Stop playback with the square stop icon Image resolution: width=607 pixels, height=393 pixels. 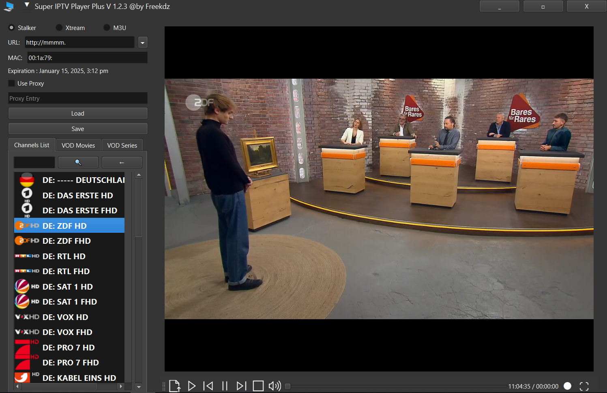[258, 386]
